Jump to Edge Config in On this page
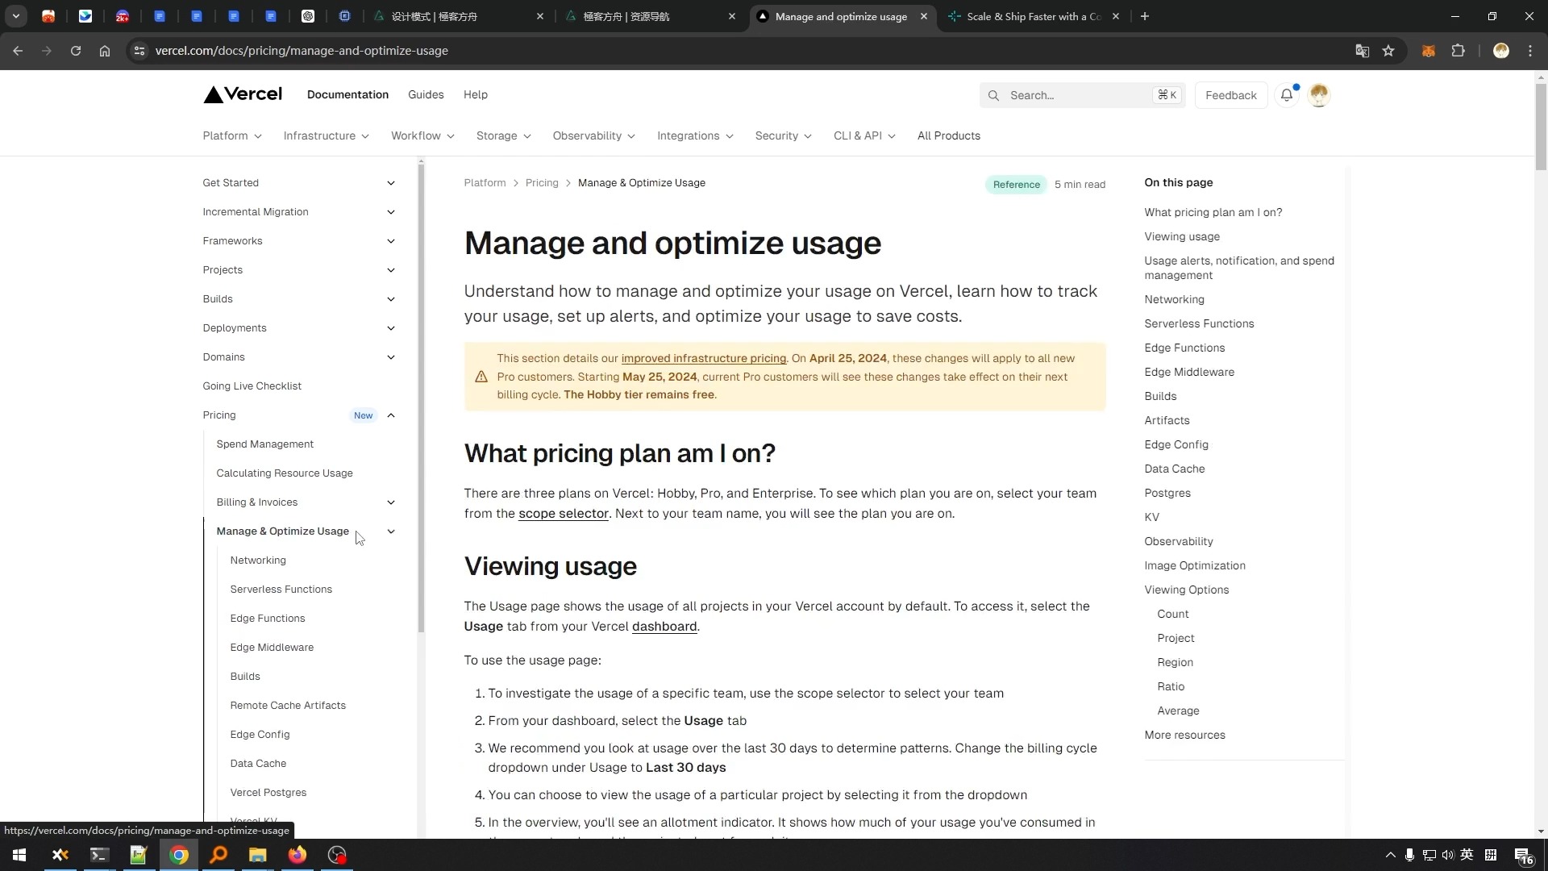This screenshot has height=871, width=1548. (1176, 444)
